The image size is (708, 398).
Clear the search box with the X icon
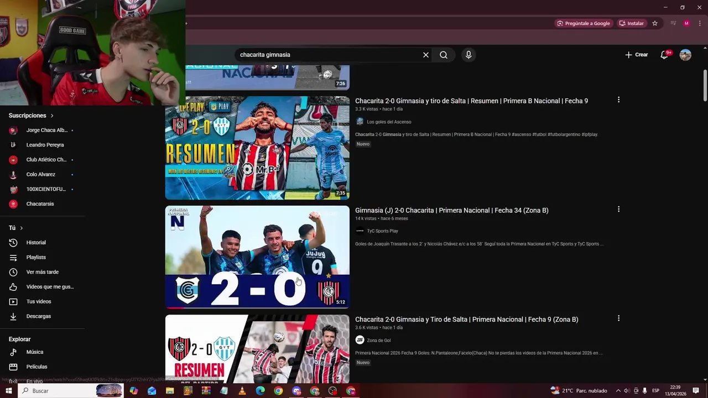click(x=426, y=55)
